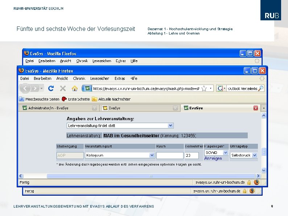Viewport: 288px width, 216px height.
Task: Open the Extras menu in front window
Action: [x=120, y=78]
